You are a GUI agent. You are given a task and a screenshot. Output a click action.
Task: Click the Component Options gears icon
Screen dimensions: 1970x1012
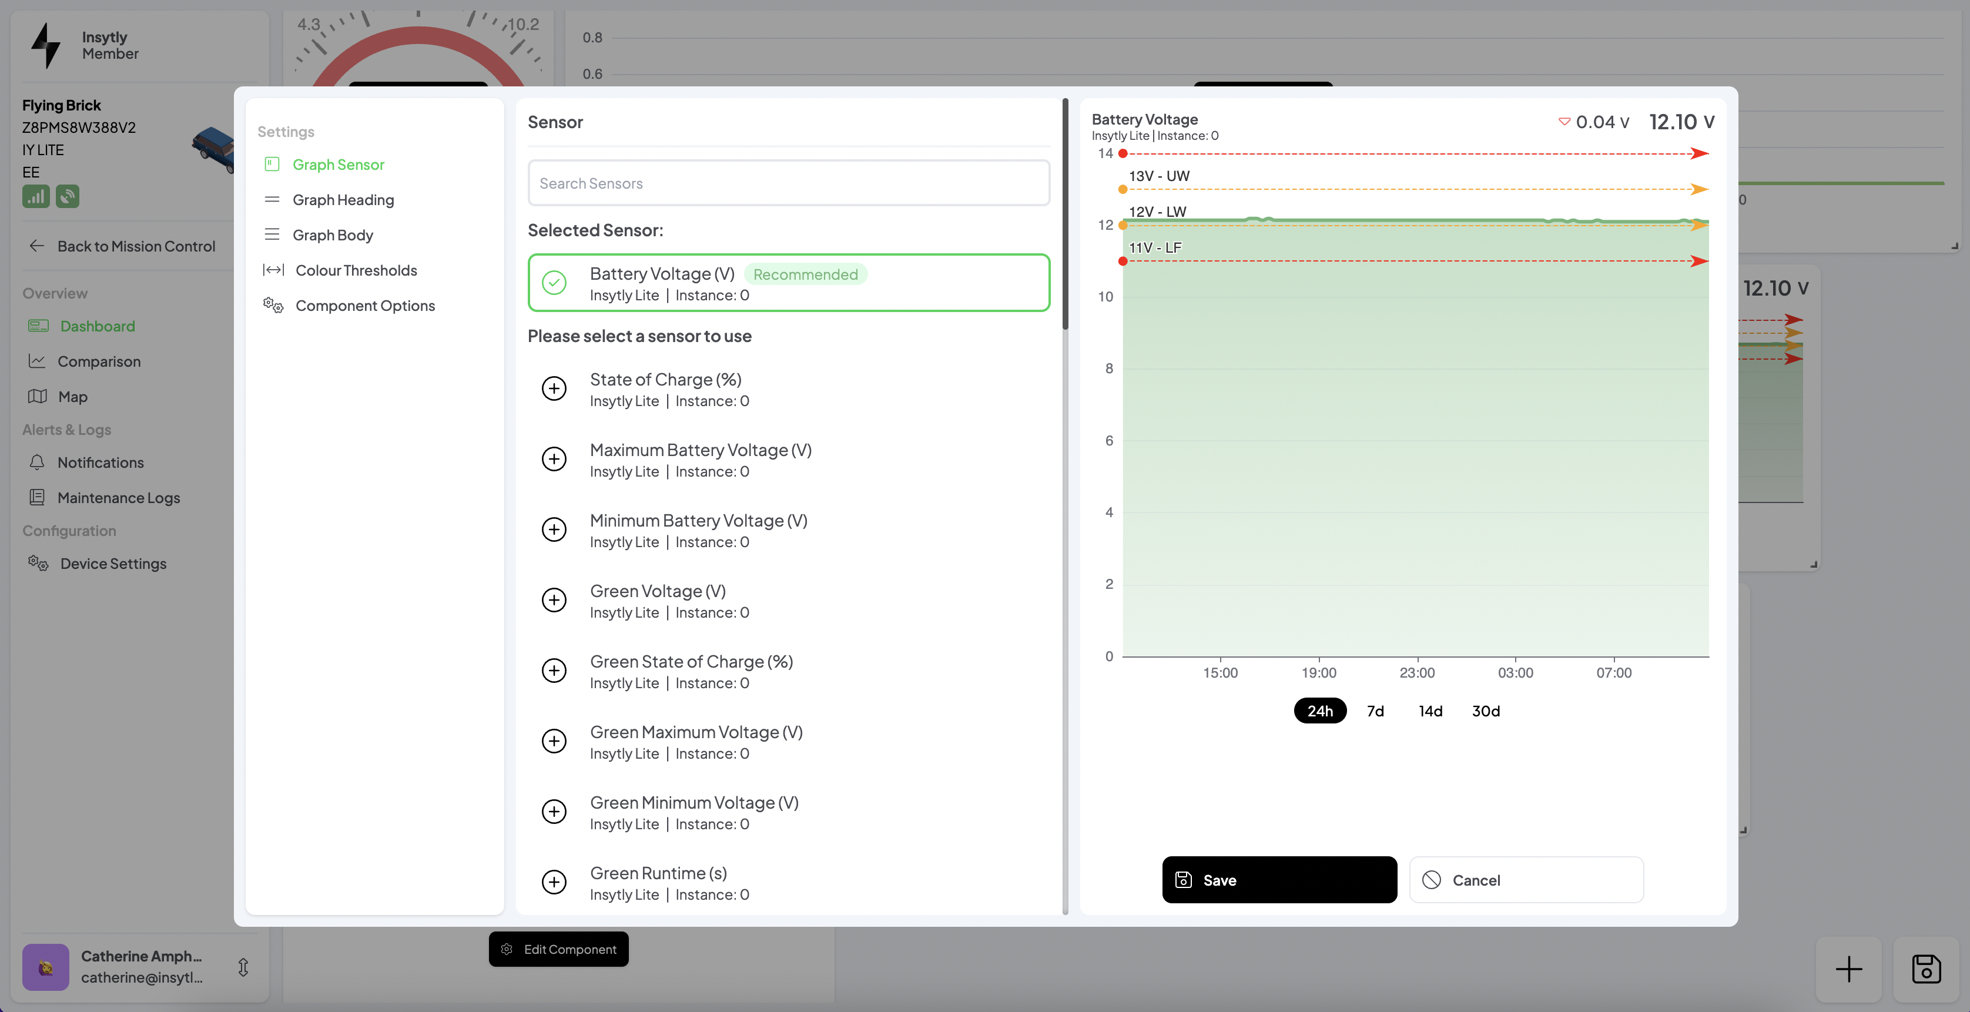click(273, 305)
